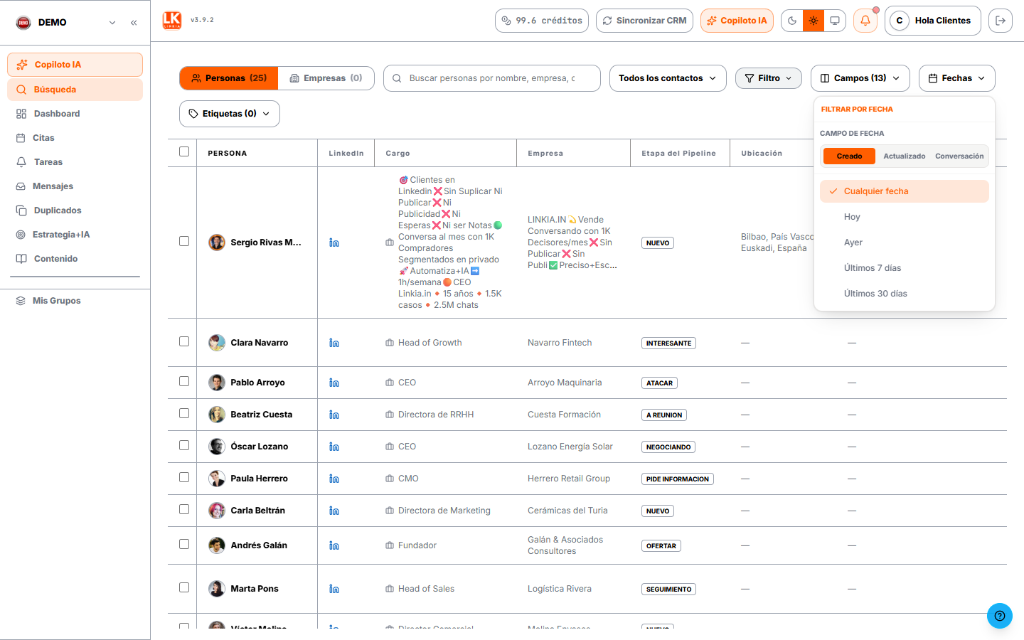Open Sergio Rivas LinkedIn profile icon
Image resolution: width=1024 pixels, height=640 pixels.
pyautogui.click(x=334, y=243)
